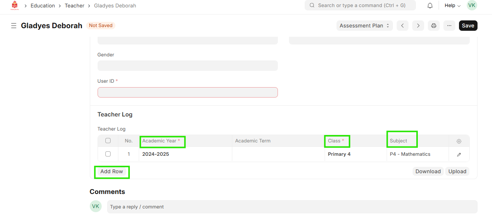The image size is (492, 214).
Task: Open Teacher Log table column settings gear
Action: (x=459, y=141)
